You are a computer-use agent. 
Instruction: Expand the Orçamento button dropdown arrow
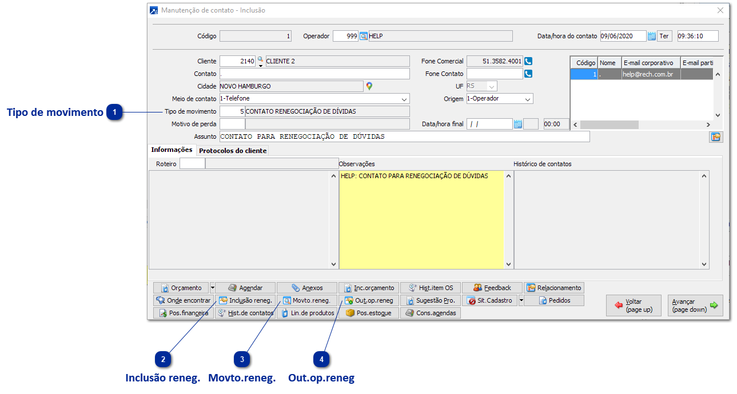213,288
